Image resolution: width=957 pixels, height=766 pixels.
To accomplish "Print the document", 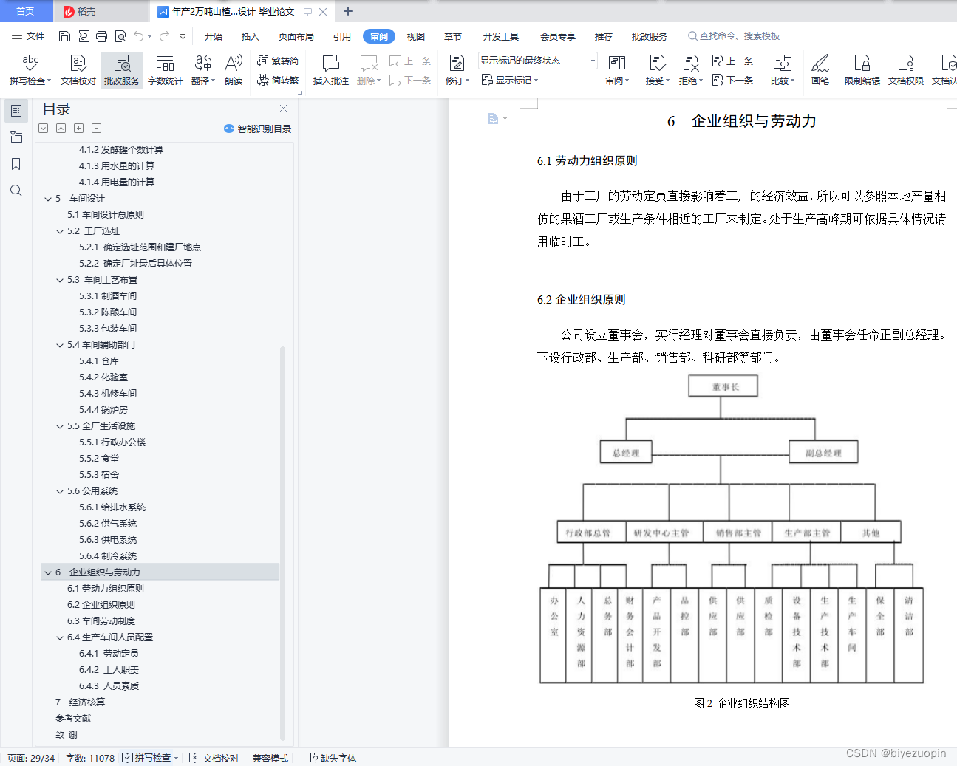I will [x=102, y=36].
